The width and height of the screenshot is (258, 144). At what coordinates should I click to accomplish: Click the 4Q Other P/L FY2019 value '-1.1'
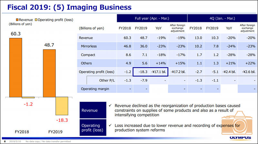click(x=215, y=81)
